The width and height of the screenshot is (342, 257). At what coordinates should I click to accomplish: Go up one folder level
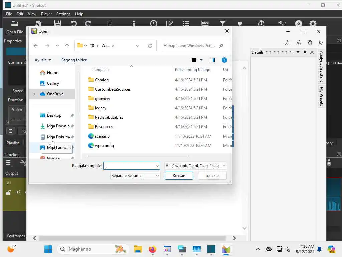pyautogui.click(x=67, y=46)
